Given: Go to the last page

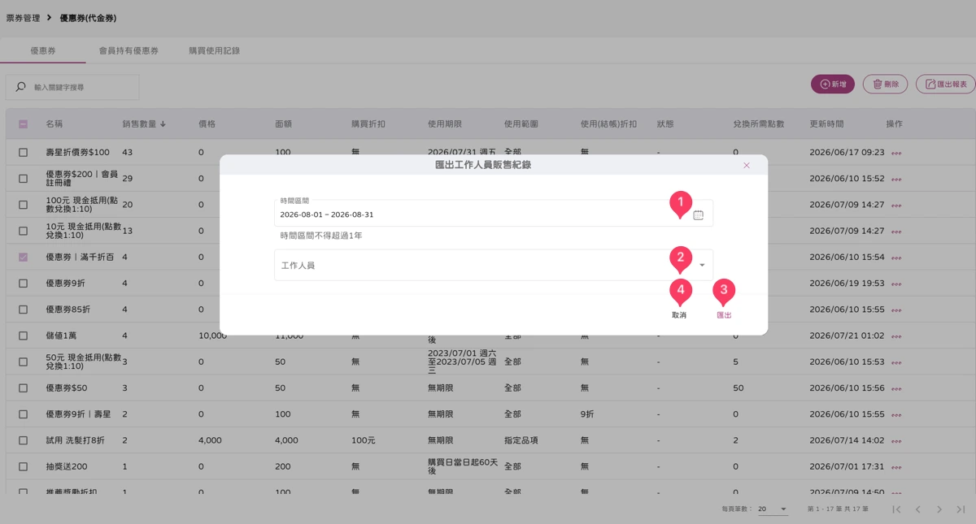Looking at the screenshot, I should coord(961,509).
